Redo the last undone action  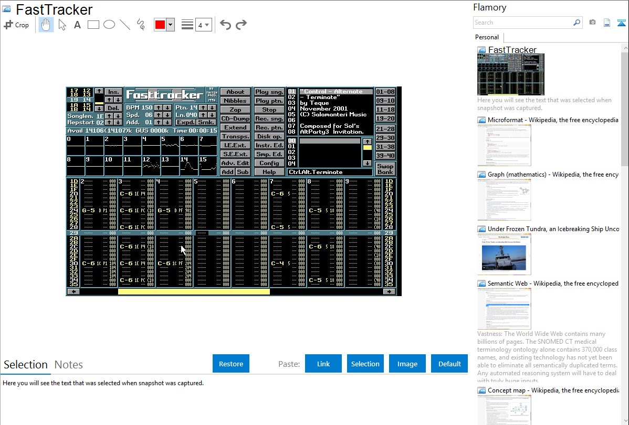[x=241, y=25]
